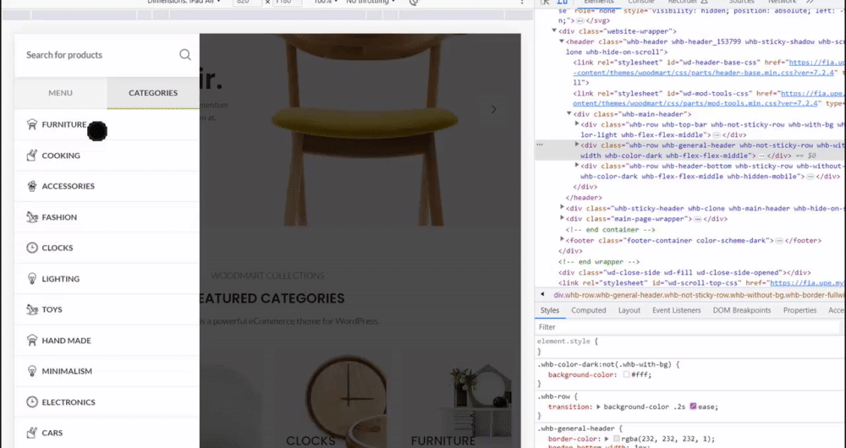Viewport: 846px width, 448px height.
Task: Click the Fashion category icon
Action: click(x=32, y=217)
